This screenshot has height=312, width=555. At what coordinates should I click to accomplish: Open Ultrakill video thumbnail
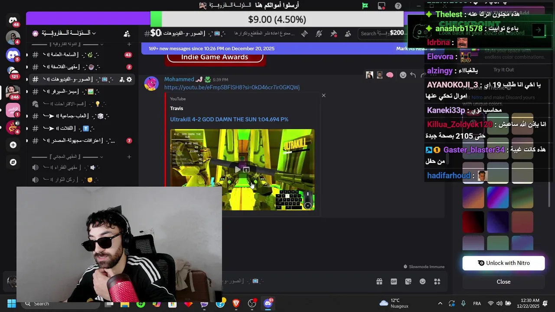point(242,169)
